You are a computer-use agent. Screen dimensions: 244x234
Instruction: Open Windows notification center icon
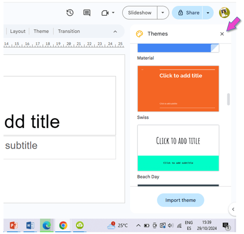(x=226, y=225)
